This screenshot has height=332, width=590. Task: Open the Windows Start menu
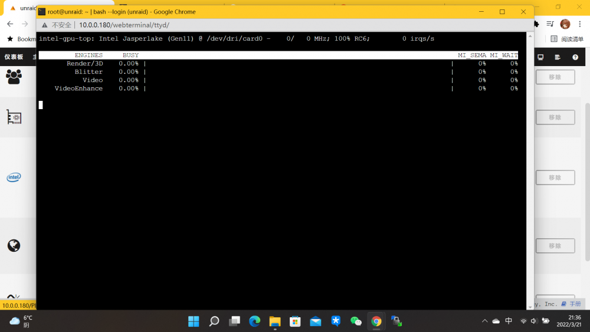(x=194, y=321)
